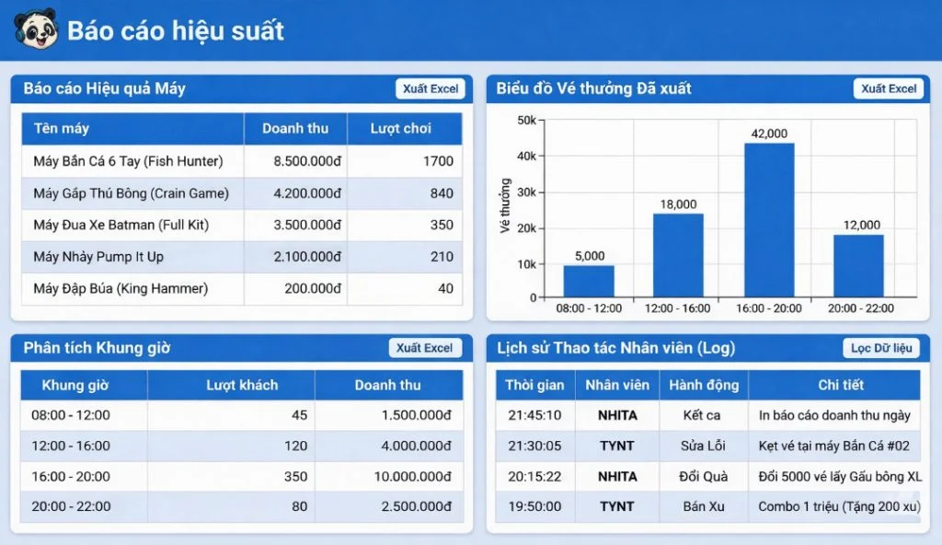Click the Lượt chơi column header
The width and height of the screenshot is (942, 545).
click(x=401, y=129)
